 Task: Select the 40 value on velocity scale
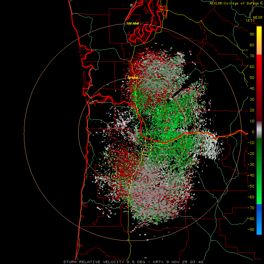[252, 89]
